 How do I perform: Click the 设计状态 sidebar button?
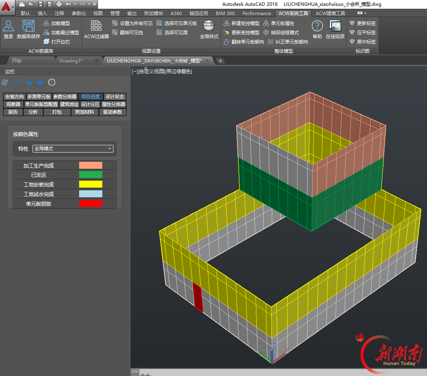tap(115, 96)
